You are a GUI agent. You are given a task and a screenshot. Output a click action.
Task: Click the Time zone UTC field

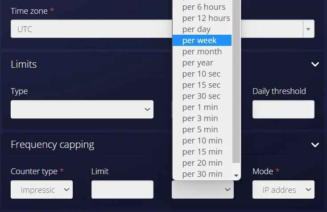(x=89, y=29)
